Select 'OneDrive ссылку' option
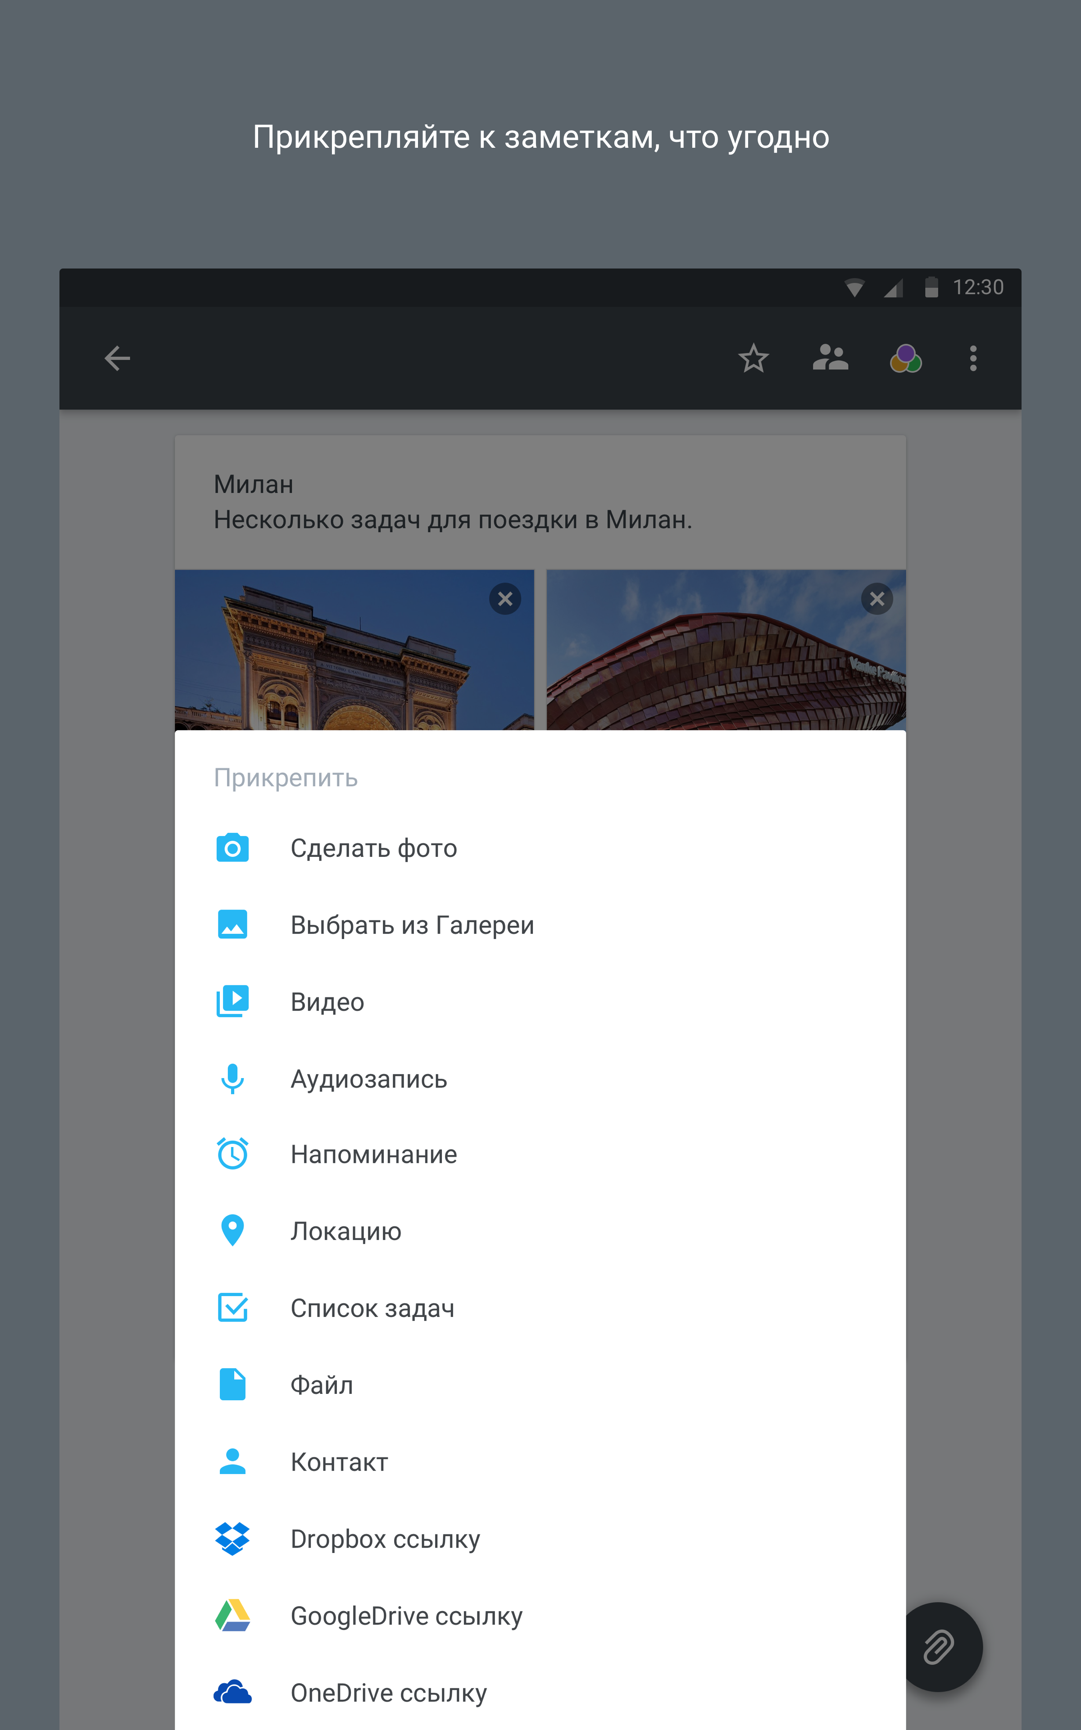This screenshot has height=1730, width=1081. (540, 1692)
